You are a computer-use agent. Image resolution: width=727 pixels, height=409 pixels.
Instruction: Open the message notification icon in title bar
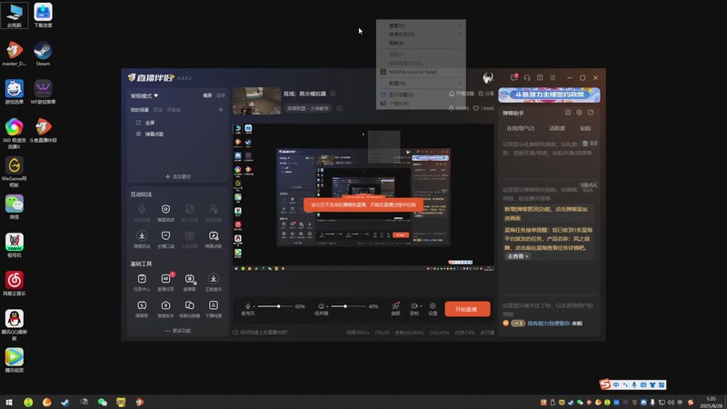tap(513, 77)
